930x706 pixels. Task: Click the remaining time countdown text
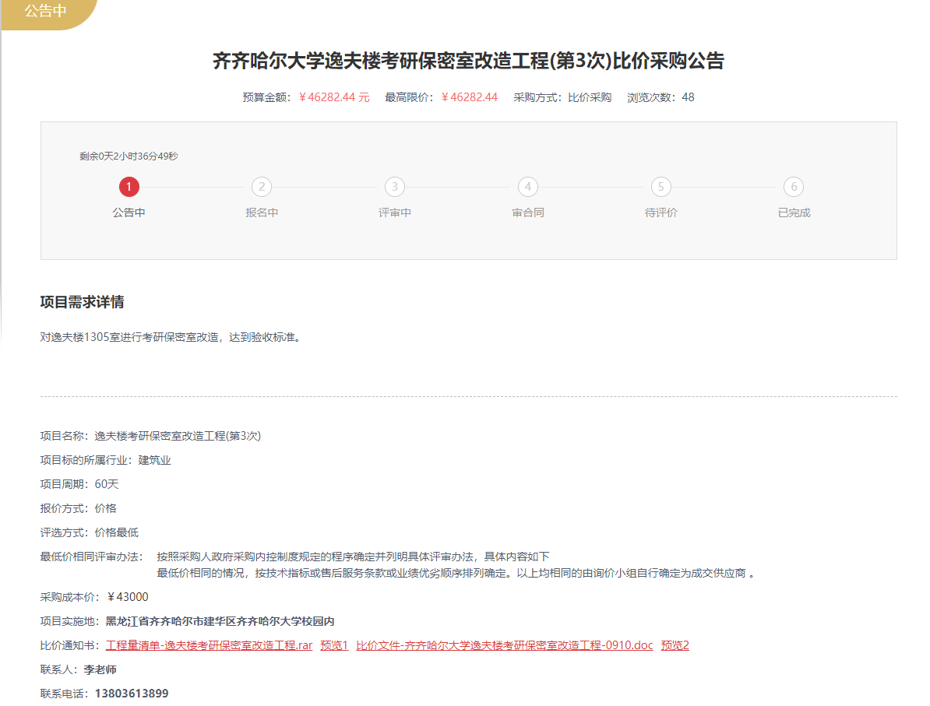pyautogui.click(x=129, y=156)
